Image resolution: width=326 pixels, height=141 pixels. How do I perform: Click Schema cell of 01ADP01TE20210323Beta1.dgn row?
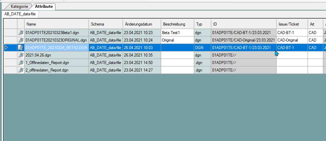[106, 33]
